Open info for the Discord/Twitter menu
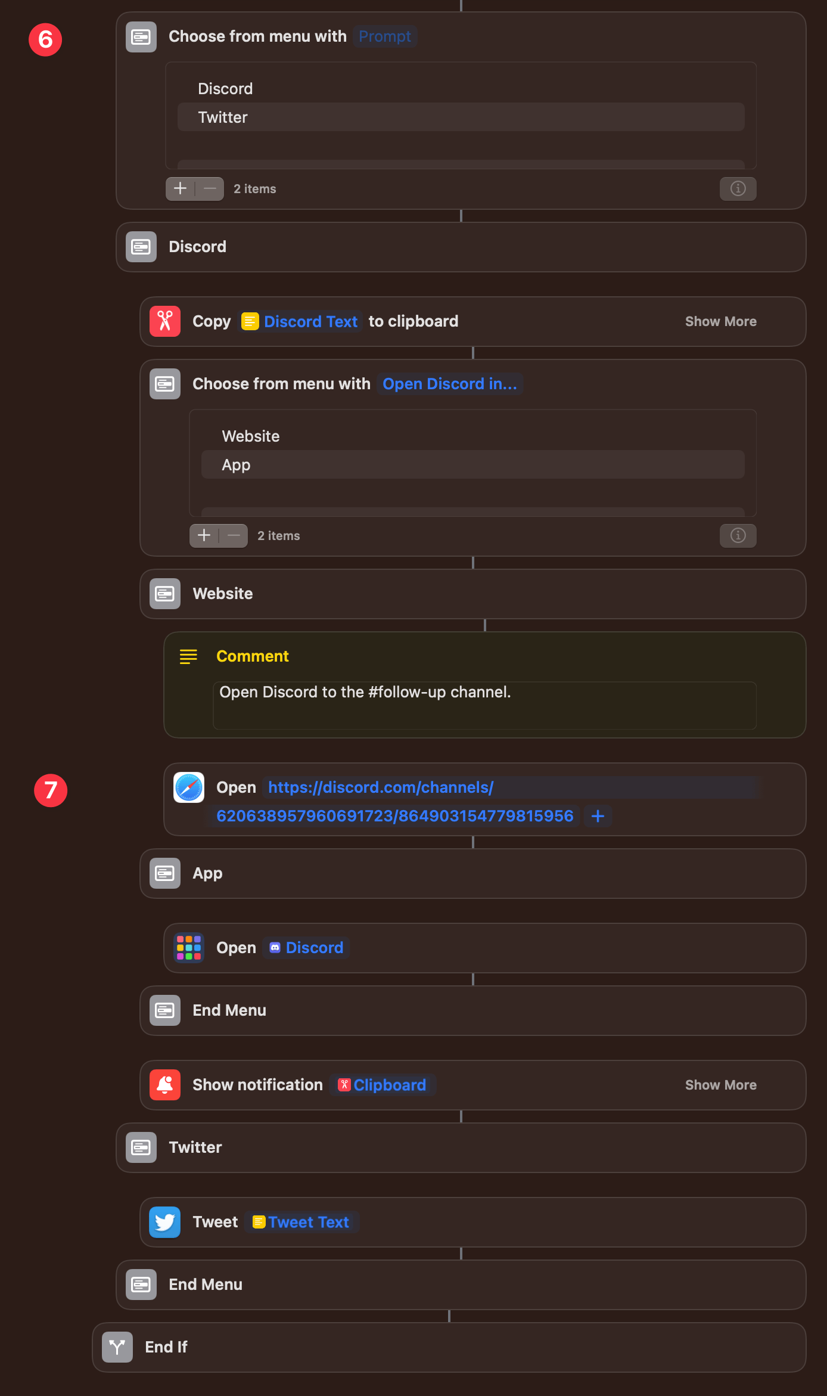The image size is (827, 1396). [x=738, y=189]
